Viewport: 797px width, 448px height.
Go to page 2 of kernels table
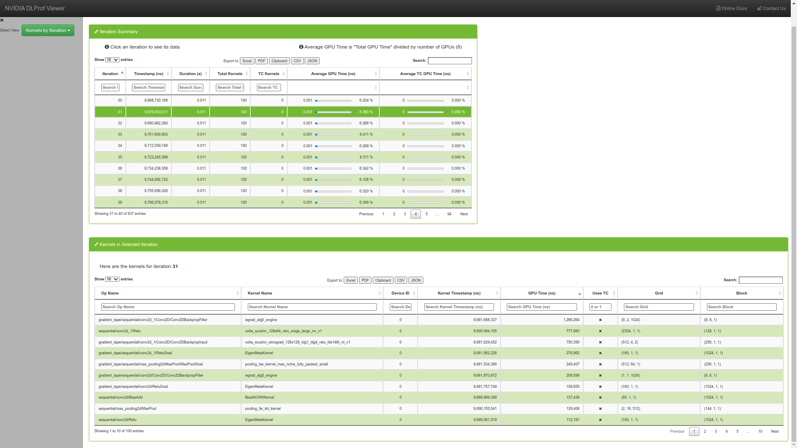[705, 431]
